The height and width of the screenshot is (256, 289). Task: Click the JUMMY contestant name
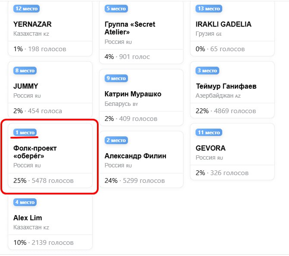pos(26,86)
